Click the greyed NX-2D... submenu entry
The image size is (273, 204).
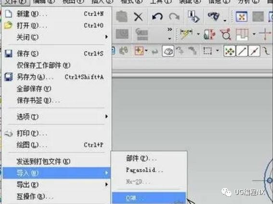[x=149, y=182]
